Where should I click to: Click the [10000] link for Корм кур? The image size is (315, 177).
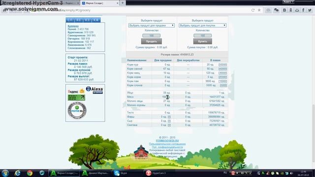(222, 64)
